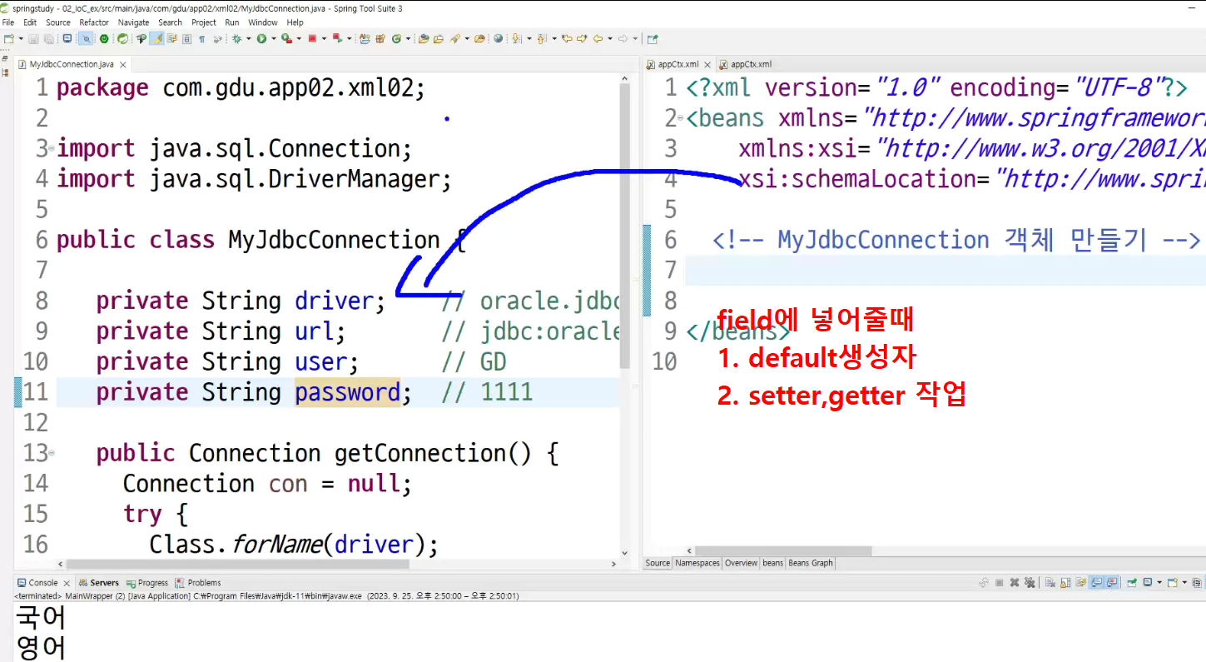Close the Console view

67,583
